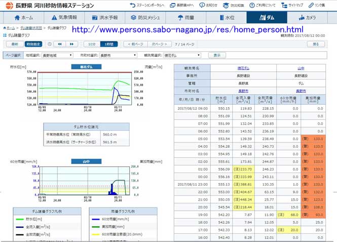The height and width of the screenshot is (242, 337).
Task: Switch interval to 10分
Action: pyautogui.click(x=90, y=44)
